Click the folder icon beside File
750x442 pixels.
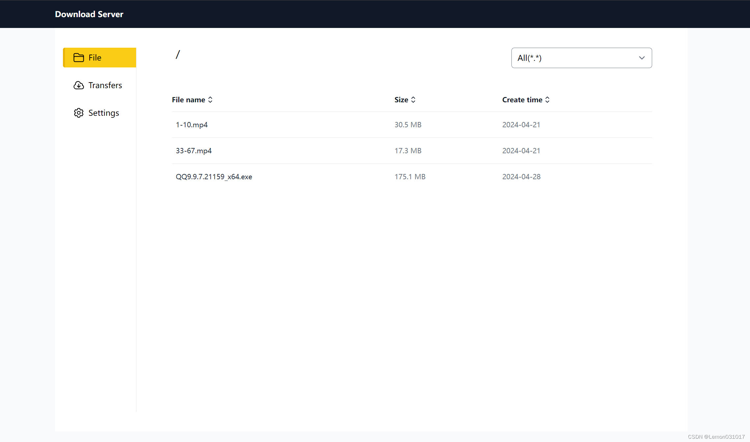point(78,58)
